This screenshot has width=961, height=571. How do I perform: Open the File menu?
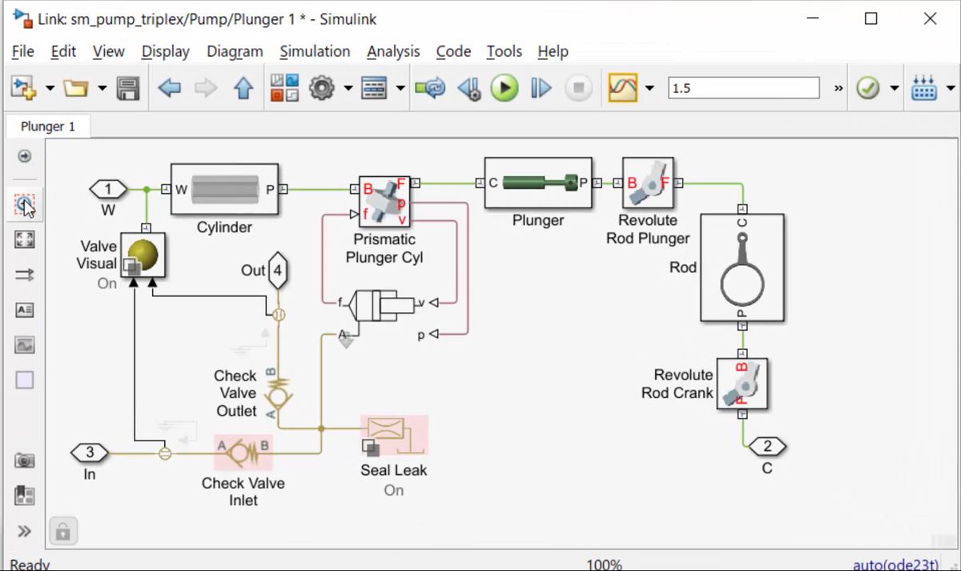(23, 51)
